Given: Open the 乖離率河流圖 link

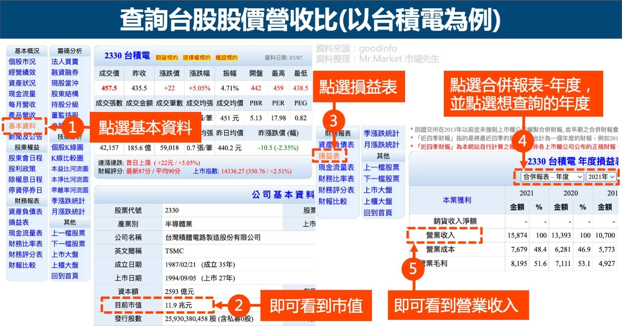Looking at the screenshot, I should click(x=70, y=190).
